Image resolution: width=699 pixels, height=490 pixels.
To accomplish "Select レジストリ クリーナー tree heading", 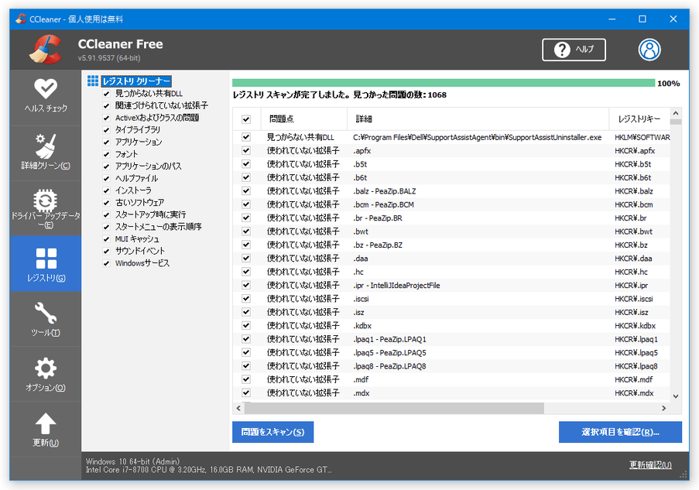I will click(x=136, y=81).
